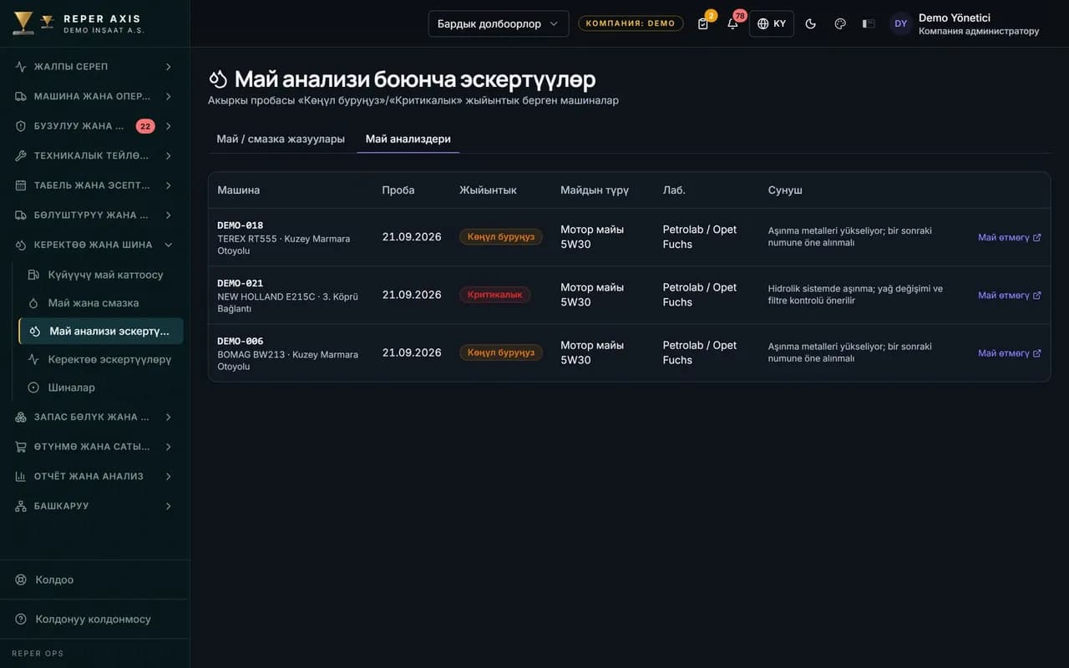The height and width of the screenshot is (668, 1069).
Task: Click the DEMO-006 machine code
Action: [241, 341]
